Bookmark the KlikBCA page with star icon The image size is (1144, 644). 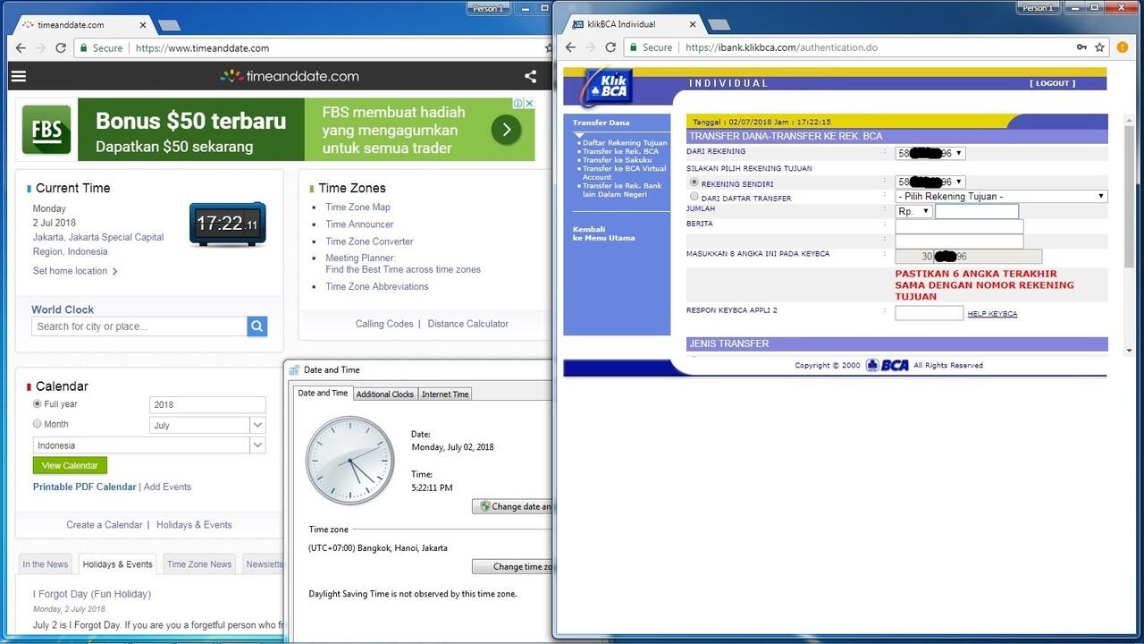point(1099,47)
